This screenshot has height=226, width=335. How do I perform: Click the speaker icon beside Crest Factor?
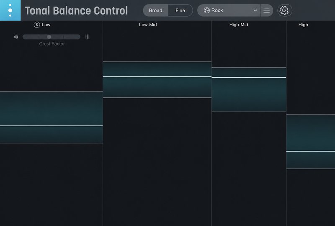click(16, 37)
